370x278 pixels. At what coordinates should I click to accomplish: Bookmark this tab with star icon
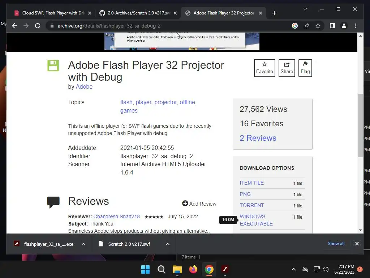click(x=318, y=26)
